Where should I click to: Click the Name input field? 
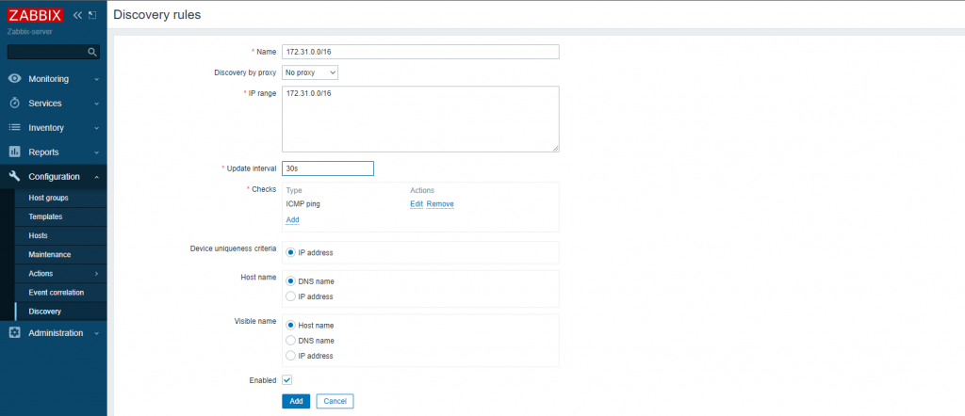(420, 52)
